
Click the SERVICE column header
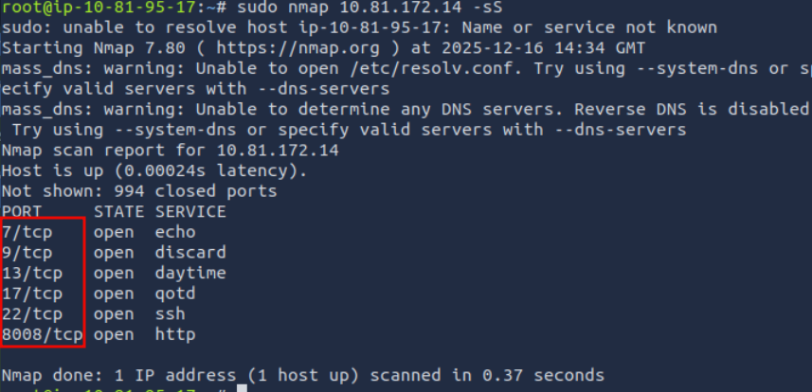(190, 211)
